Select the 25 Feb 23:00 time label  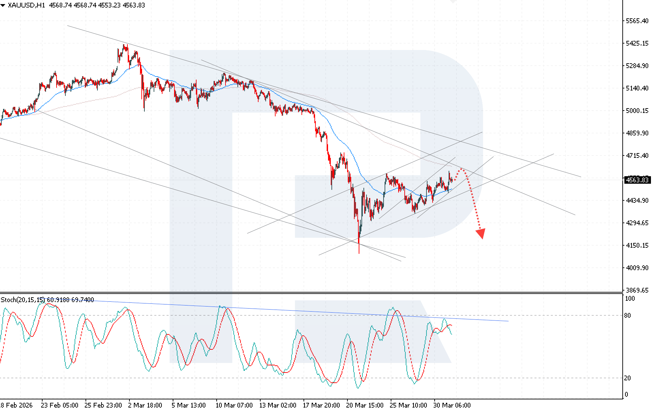103,405
